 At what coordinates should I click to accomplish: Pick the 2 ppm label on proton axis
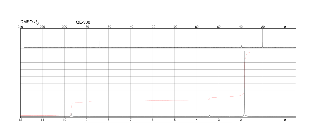pos(241,120)
